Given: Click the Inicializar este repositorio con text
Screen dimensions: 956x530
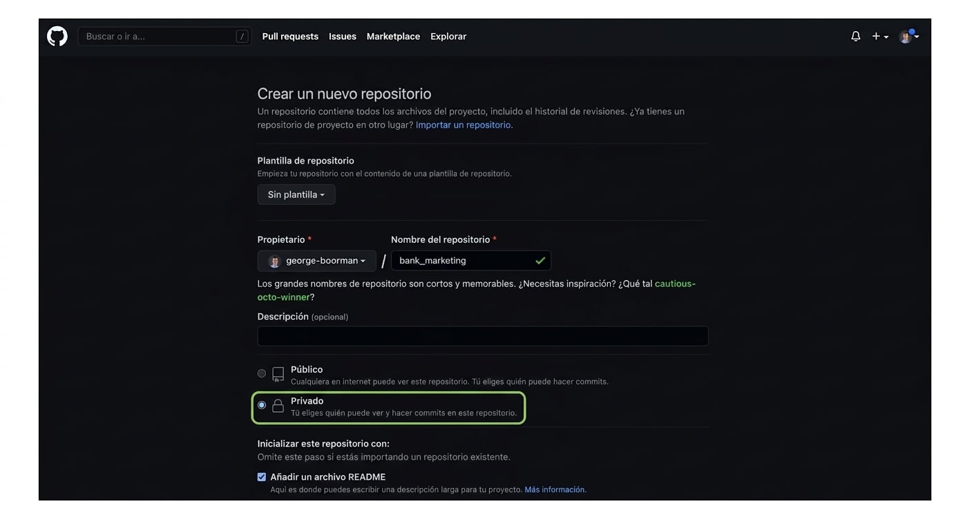Looking at the screenshot, I should click(x=323, y=444).
